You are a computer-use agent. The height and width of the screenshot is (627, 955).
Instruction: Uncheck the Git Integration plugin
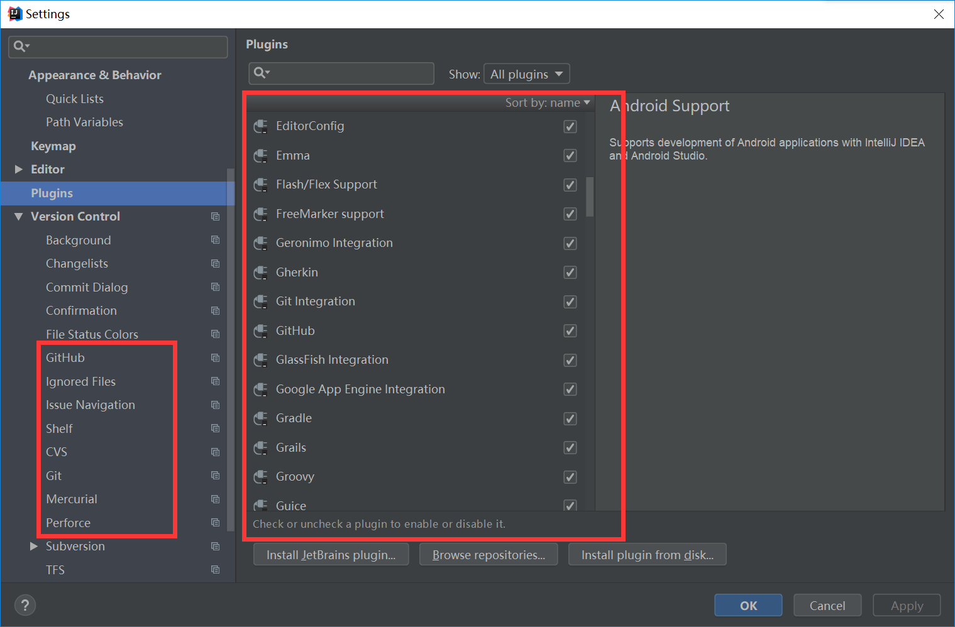pos(570,302)
